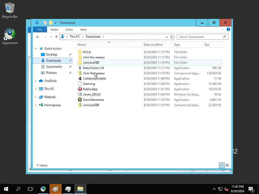
Task: Select the SonicAdventure application icon
Action: point(80,100)
